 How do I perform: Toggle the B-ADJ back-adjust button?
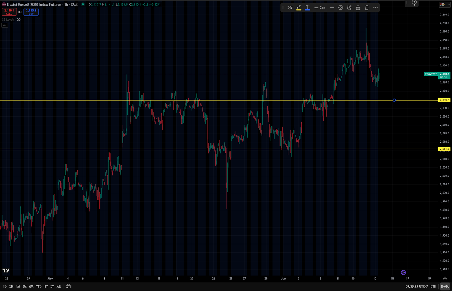pyautogui.click(x=444, y=286)
